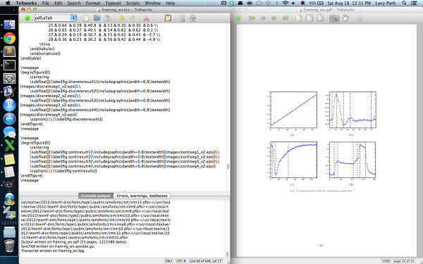The width and height of the screenshot is (423, 264).
Task: Click the \newpage line after \end{table}
Action: 30,68
